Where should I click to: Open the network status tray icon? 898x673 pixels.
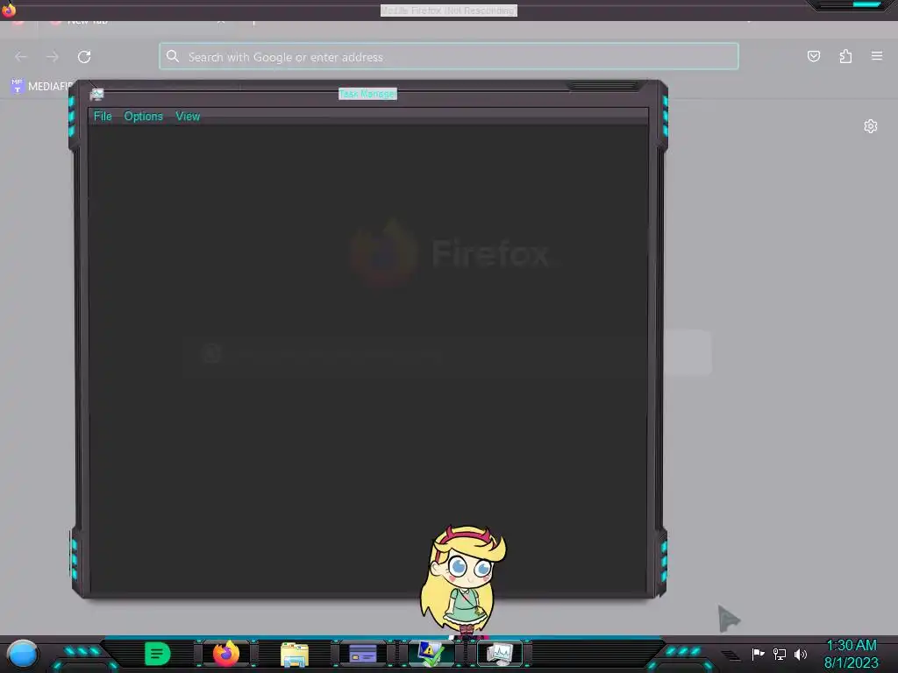coord(779,654)
